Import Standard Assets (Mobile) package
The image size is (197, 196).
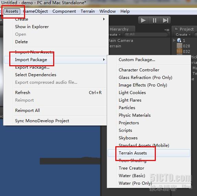pos(149,145)
